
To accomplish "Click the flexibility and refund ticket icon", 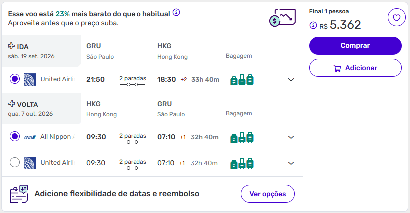I will 19,194.
